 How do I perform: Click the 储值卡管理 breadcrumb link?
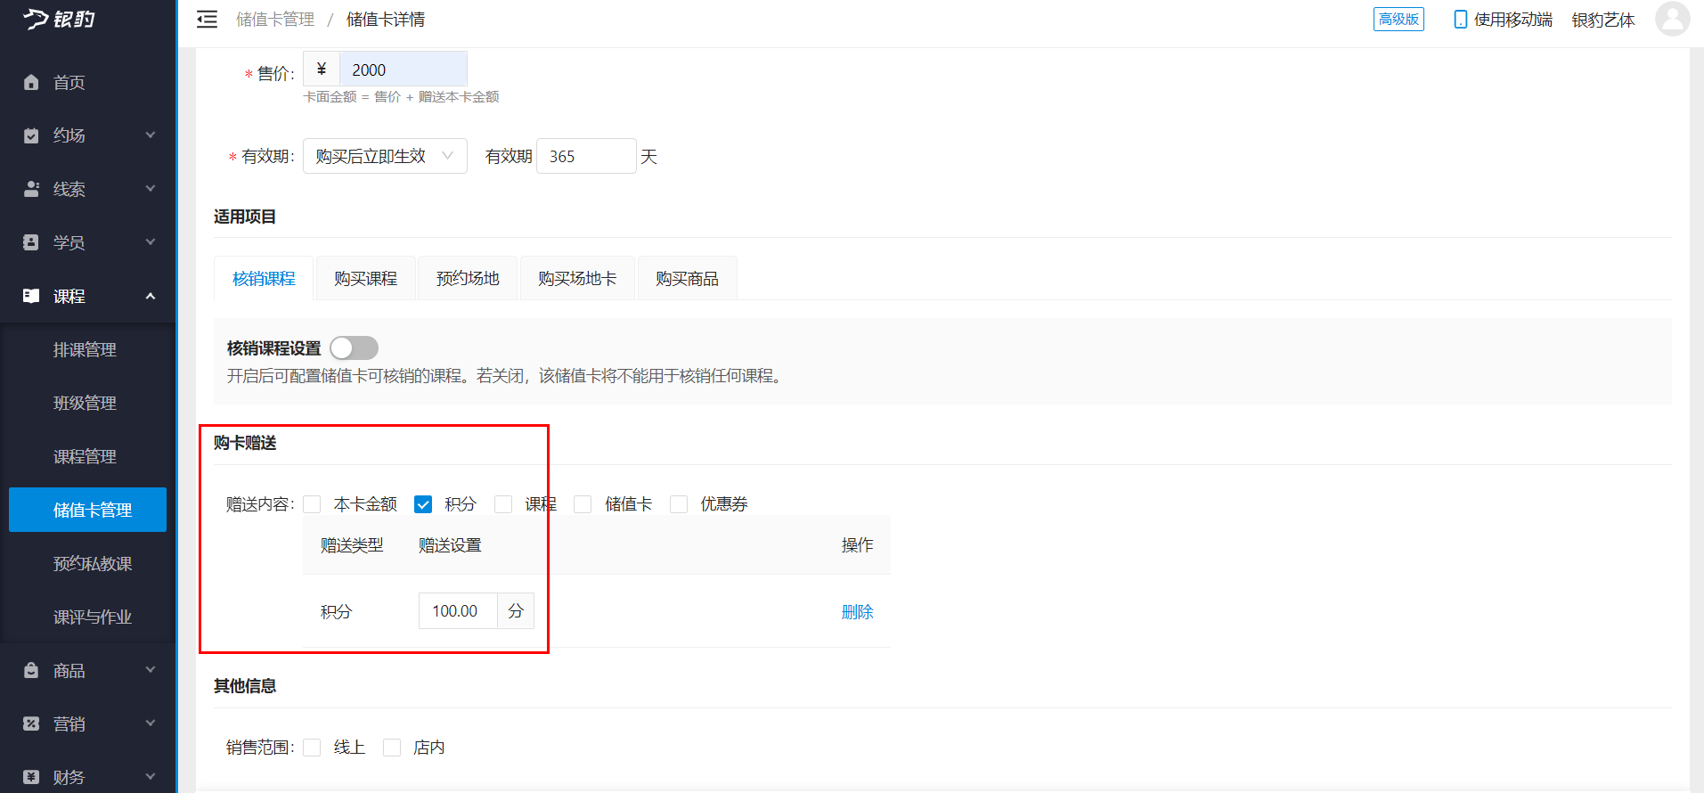(x=275, y=20)
